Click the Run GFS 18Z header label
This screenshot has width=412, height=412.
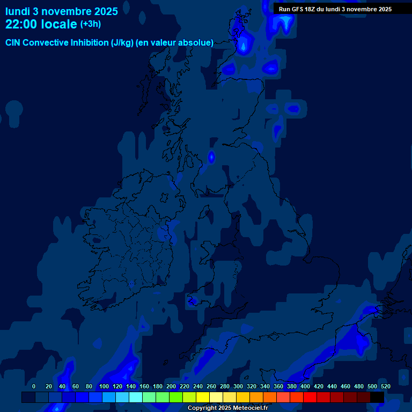click(x=335, y=9)
